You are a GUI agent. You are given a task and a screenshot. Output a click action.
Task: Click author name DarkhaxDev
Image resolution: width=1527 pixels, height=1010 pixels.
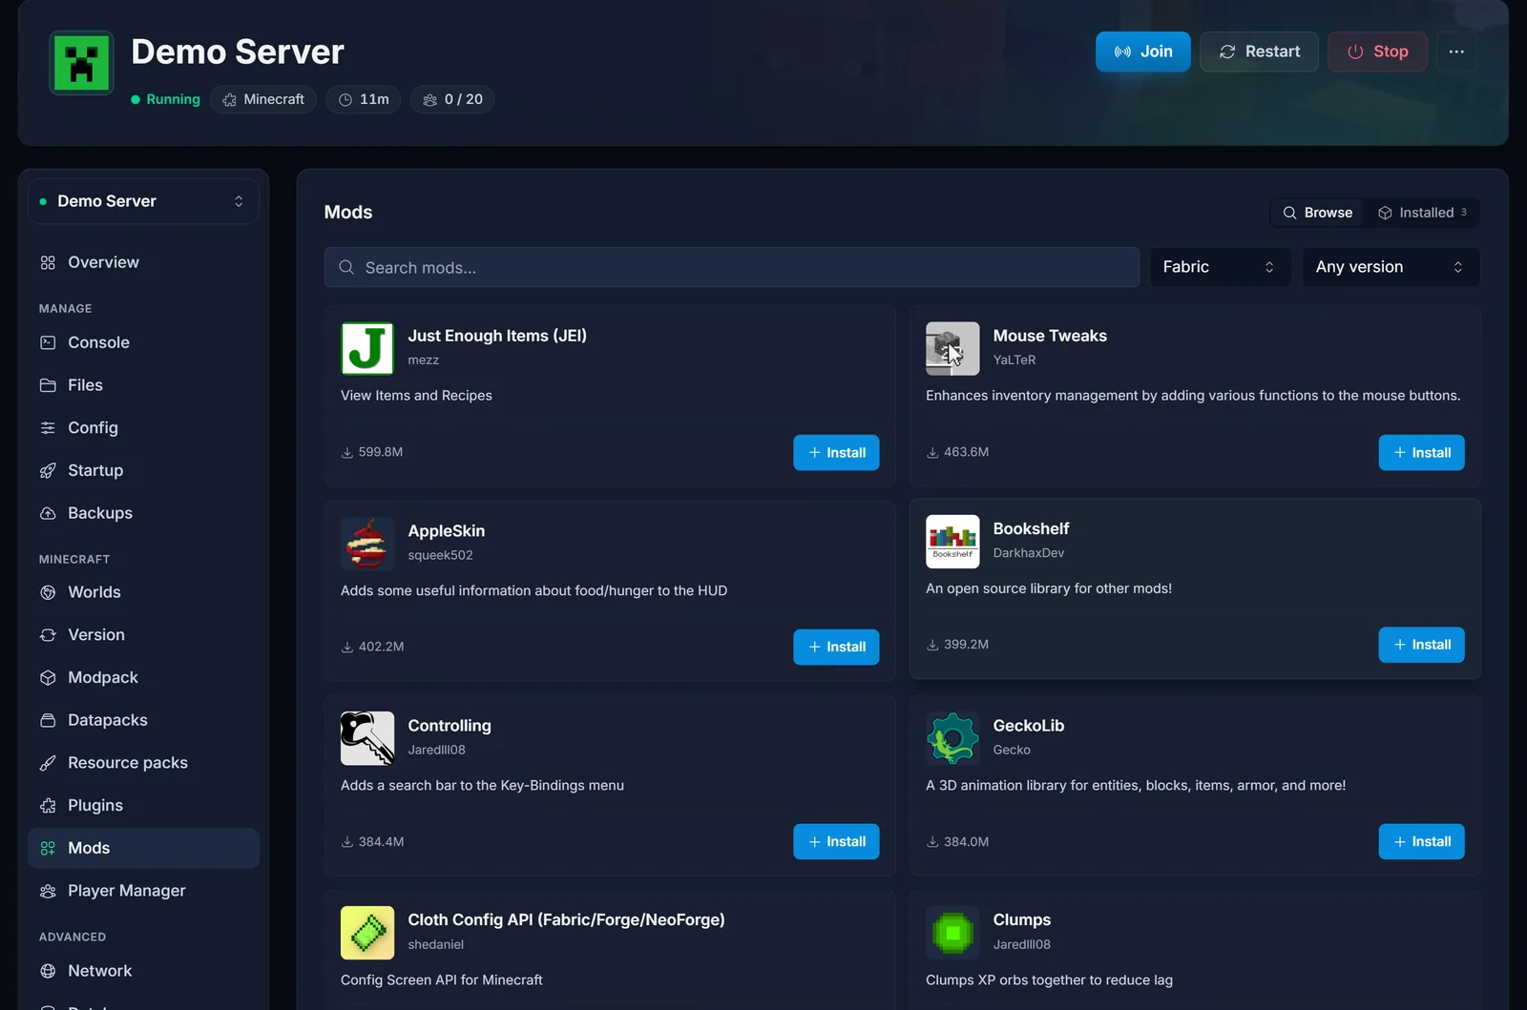(x=1029, y=553)
